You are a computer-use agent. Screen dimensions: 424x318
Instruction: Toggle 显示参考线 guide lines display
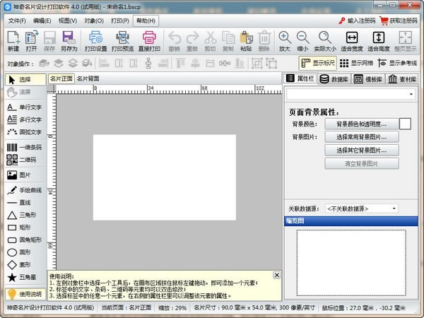[398, 63]
